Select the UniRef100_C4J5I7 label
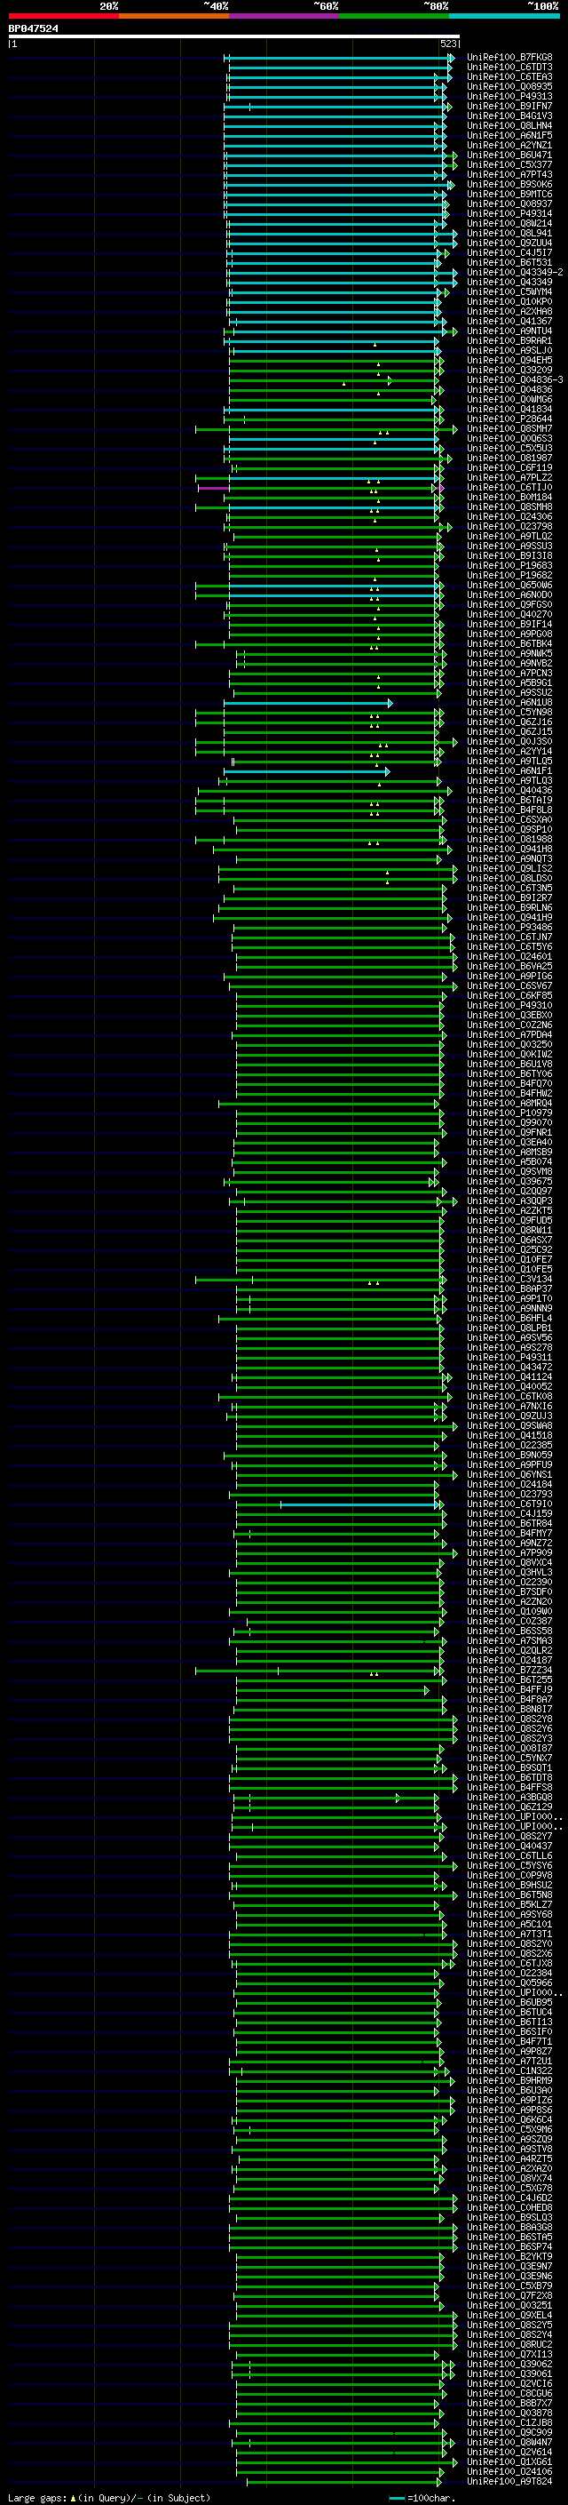Screen dimensions: 568x2505 pyautogui.click(x=509, y=253)
